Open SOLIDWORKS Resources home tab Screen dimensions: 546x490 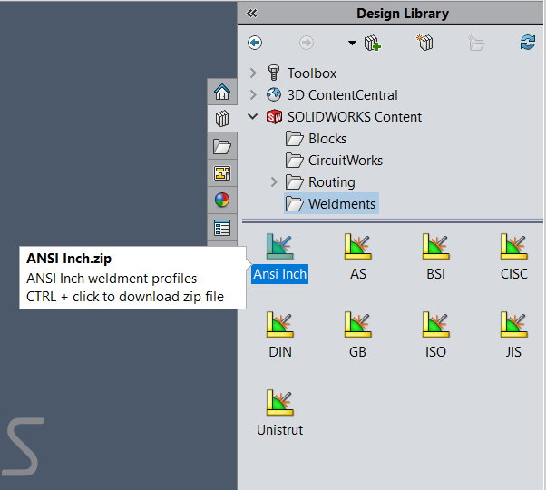[x=222, y=92]
